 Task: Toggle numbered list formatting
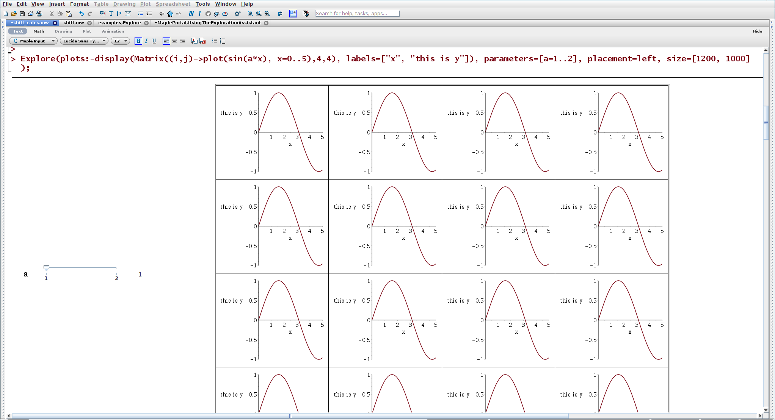point(223,41)
